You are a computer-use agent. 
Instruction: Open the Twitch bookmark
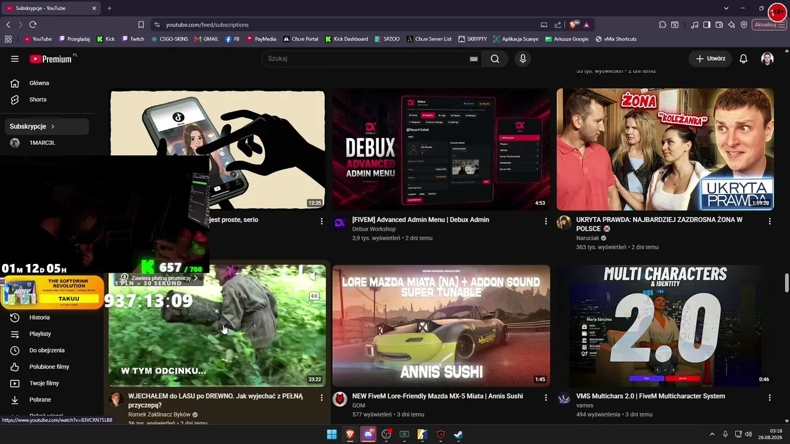click(133, 39)
